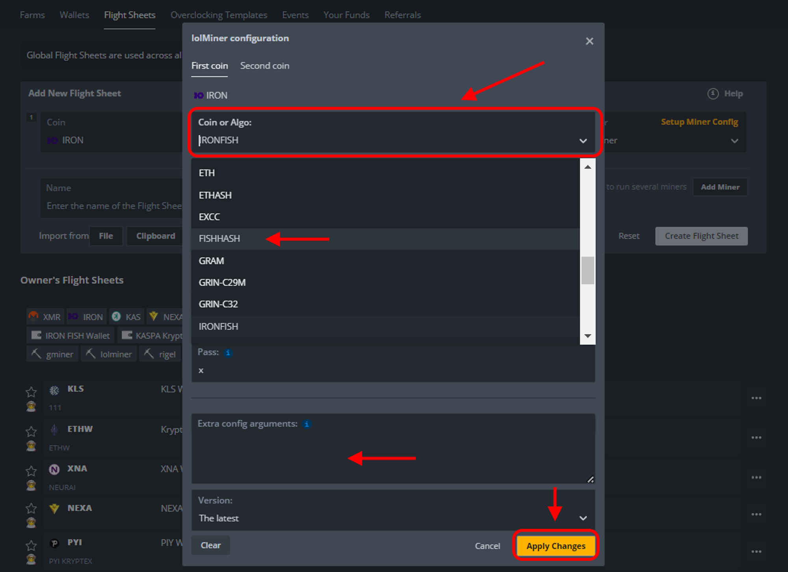The width and height of the screenshot is (788, 572).
Task: Star the XNA flight sheet
Action: point(31,471)
